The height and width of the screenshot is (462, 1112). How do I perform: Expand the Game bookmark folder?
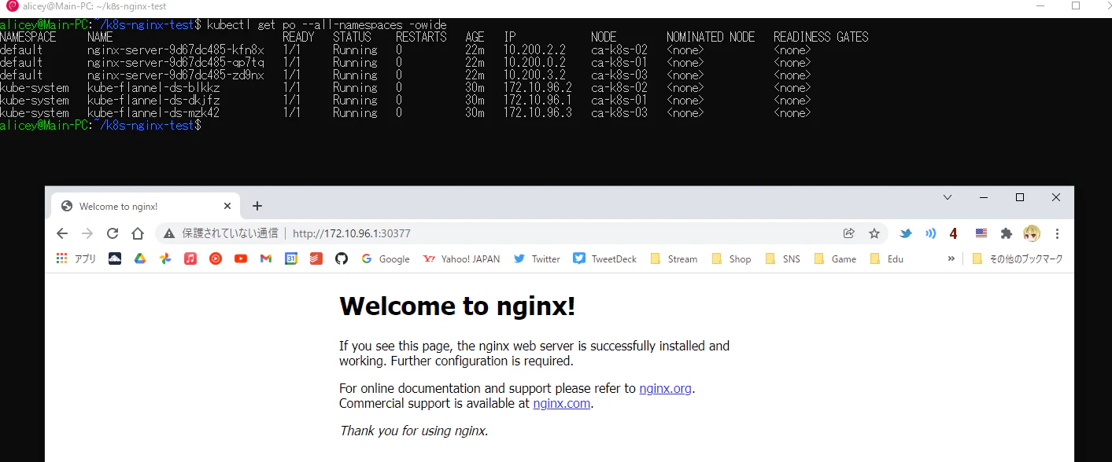[x=836, y=258]
